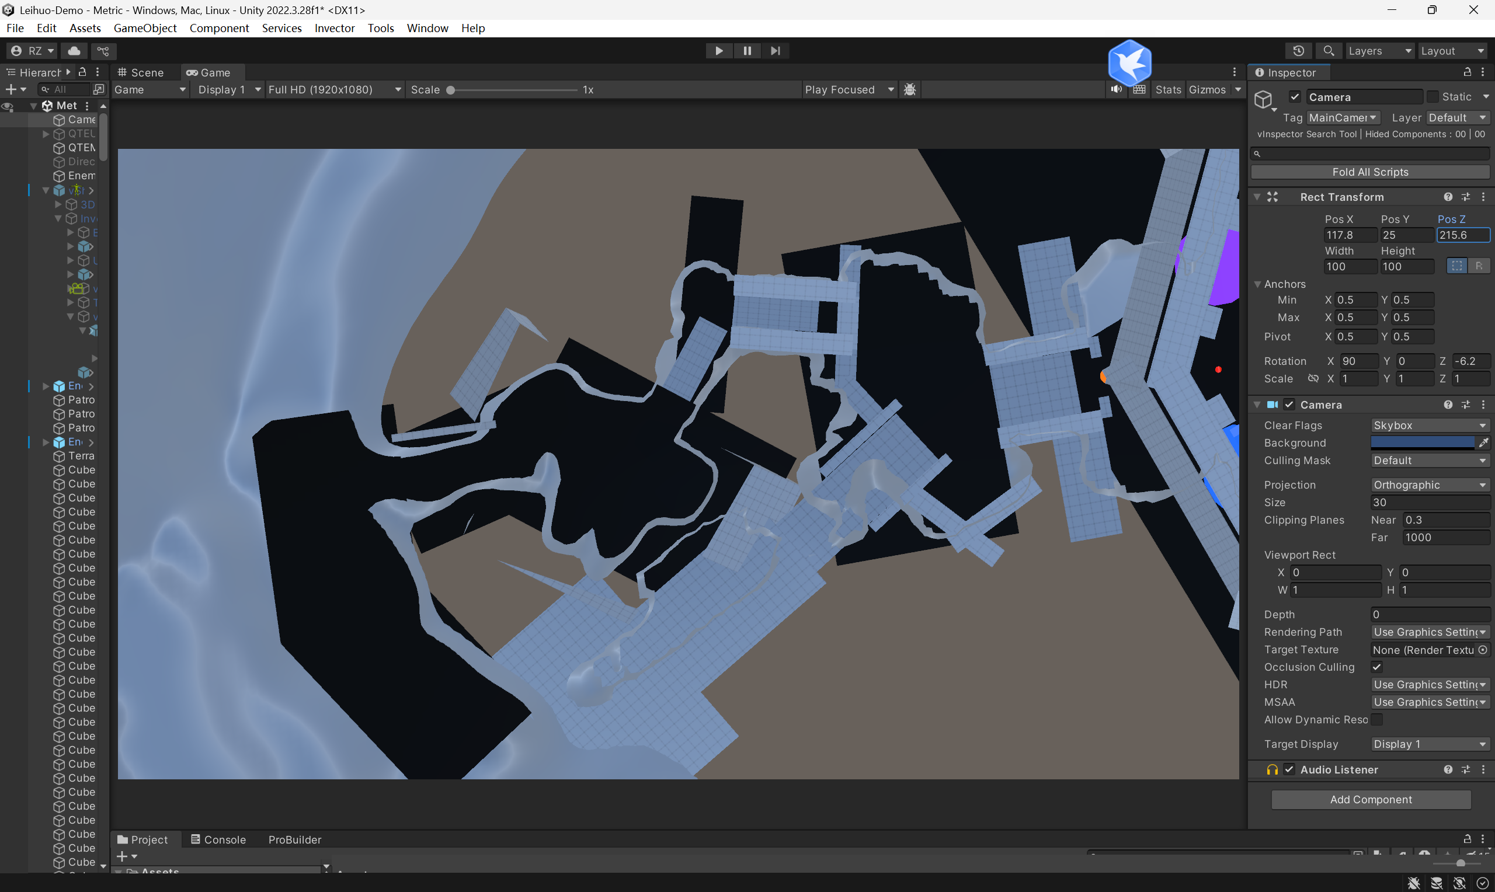Click the Fold All Scripts button
Viewport: 1495px width, 892px height.
pos(1370,172)
